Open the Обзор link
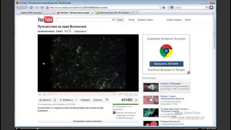 (x=131, y=20)
